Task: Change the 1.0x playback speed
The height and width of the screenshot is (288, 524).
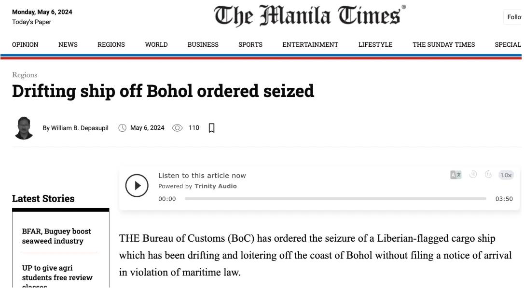Action: [x=506, y=175]
